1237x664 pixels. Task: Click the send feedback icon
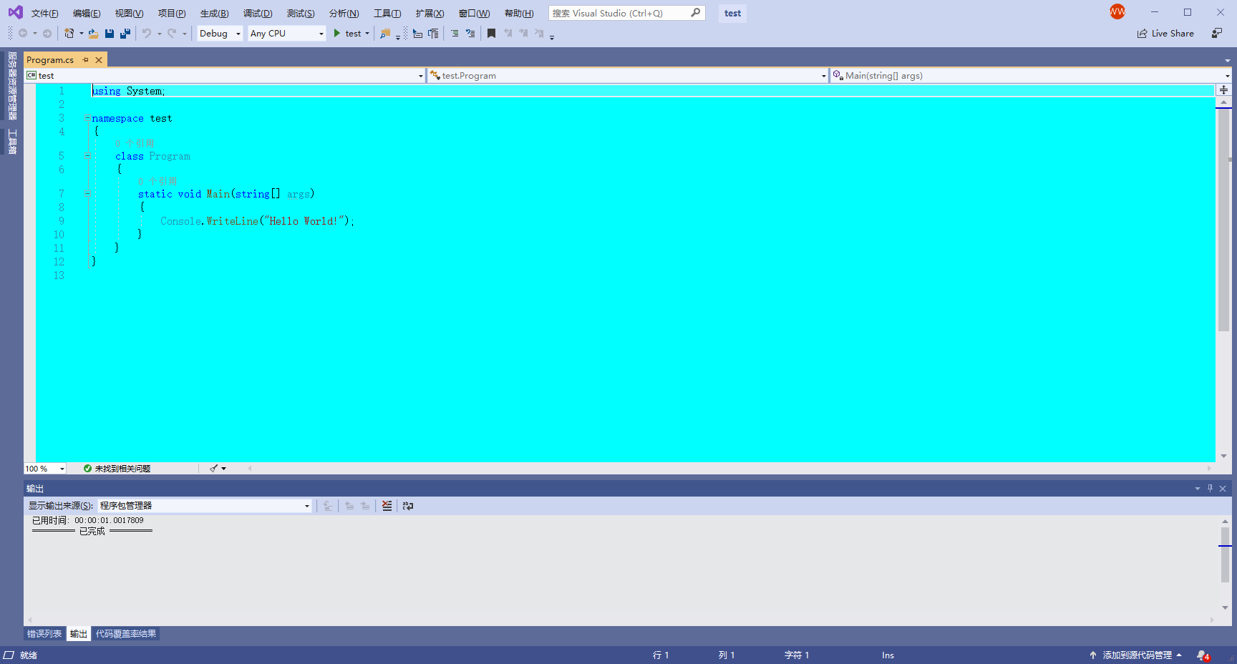pyautogui.click(x=1217, y=34)
